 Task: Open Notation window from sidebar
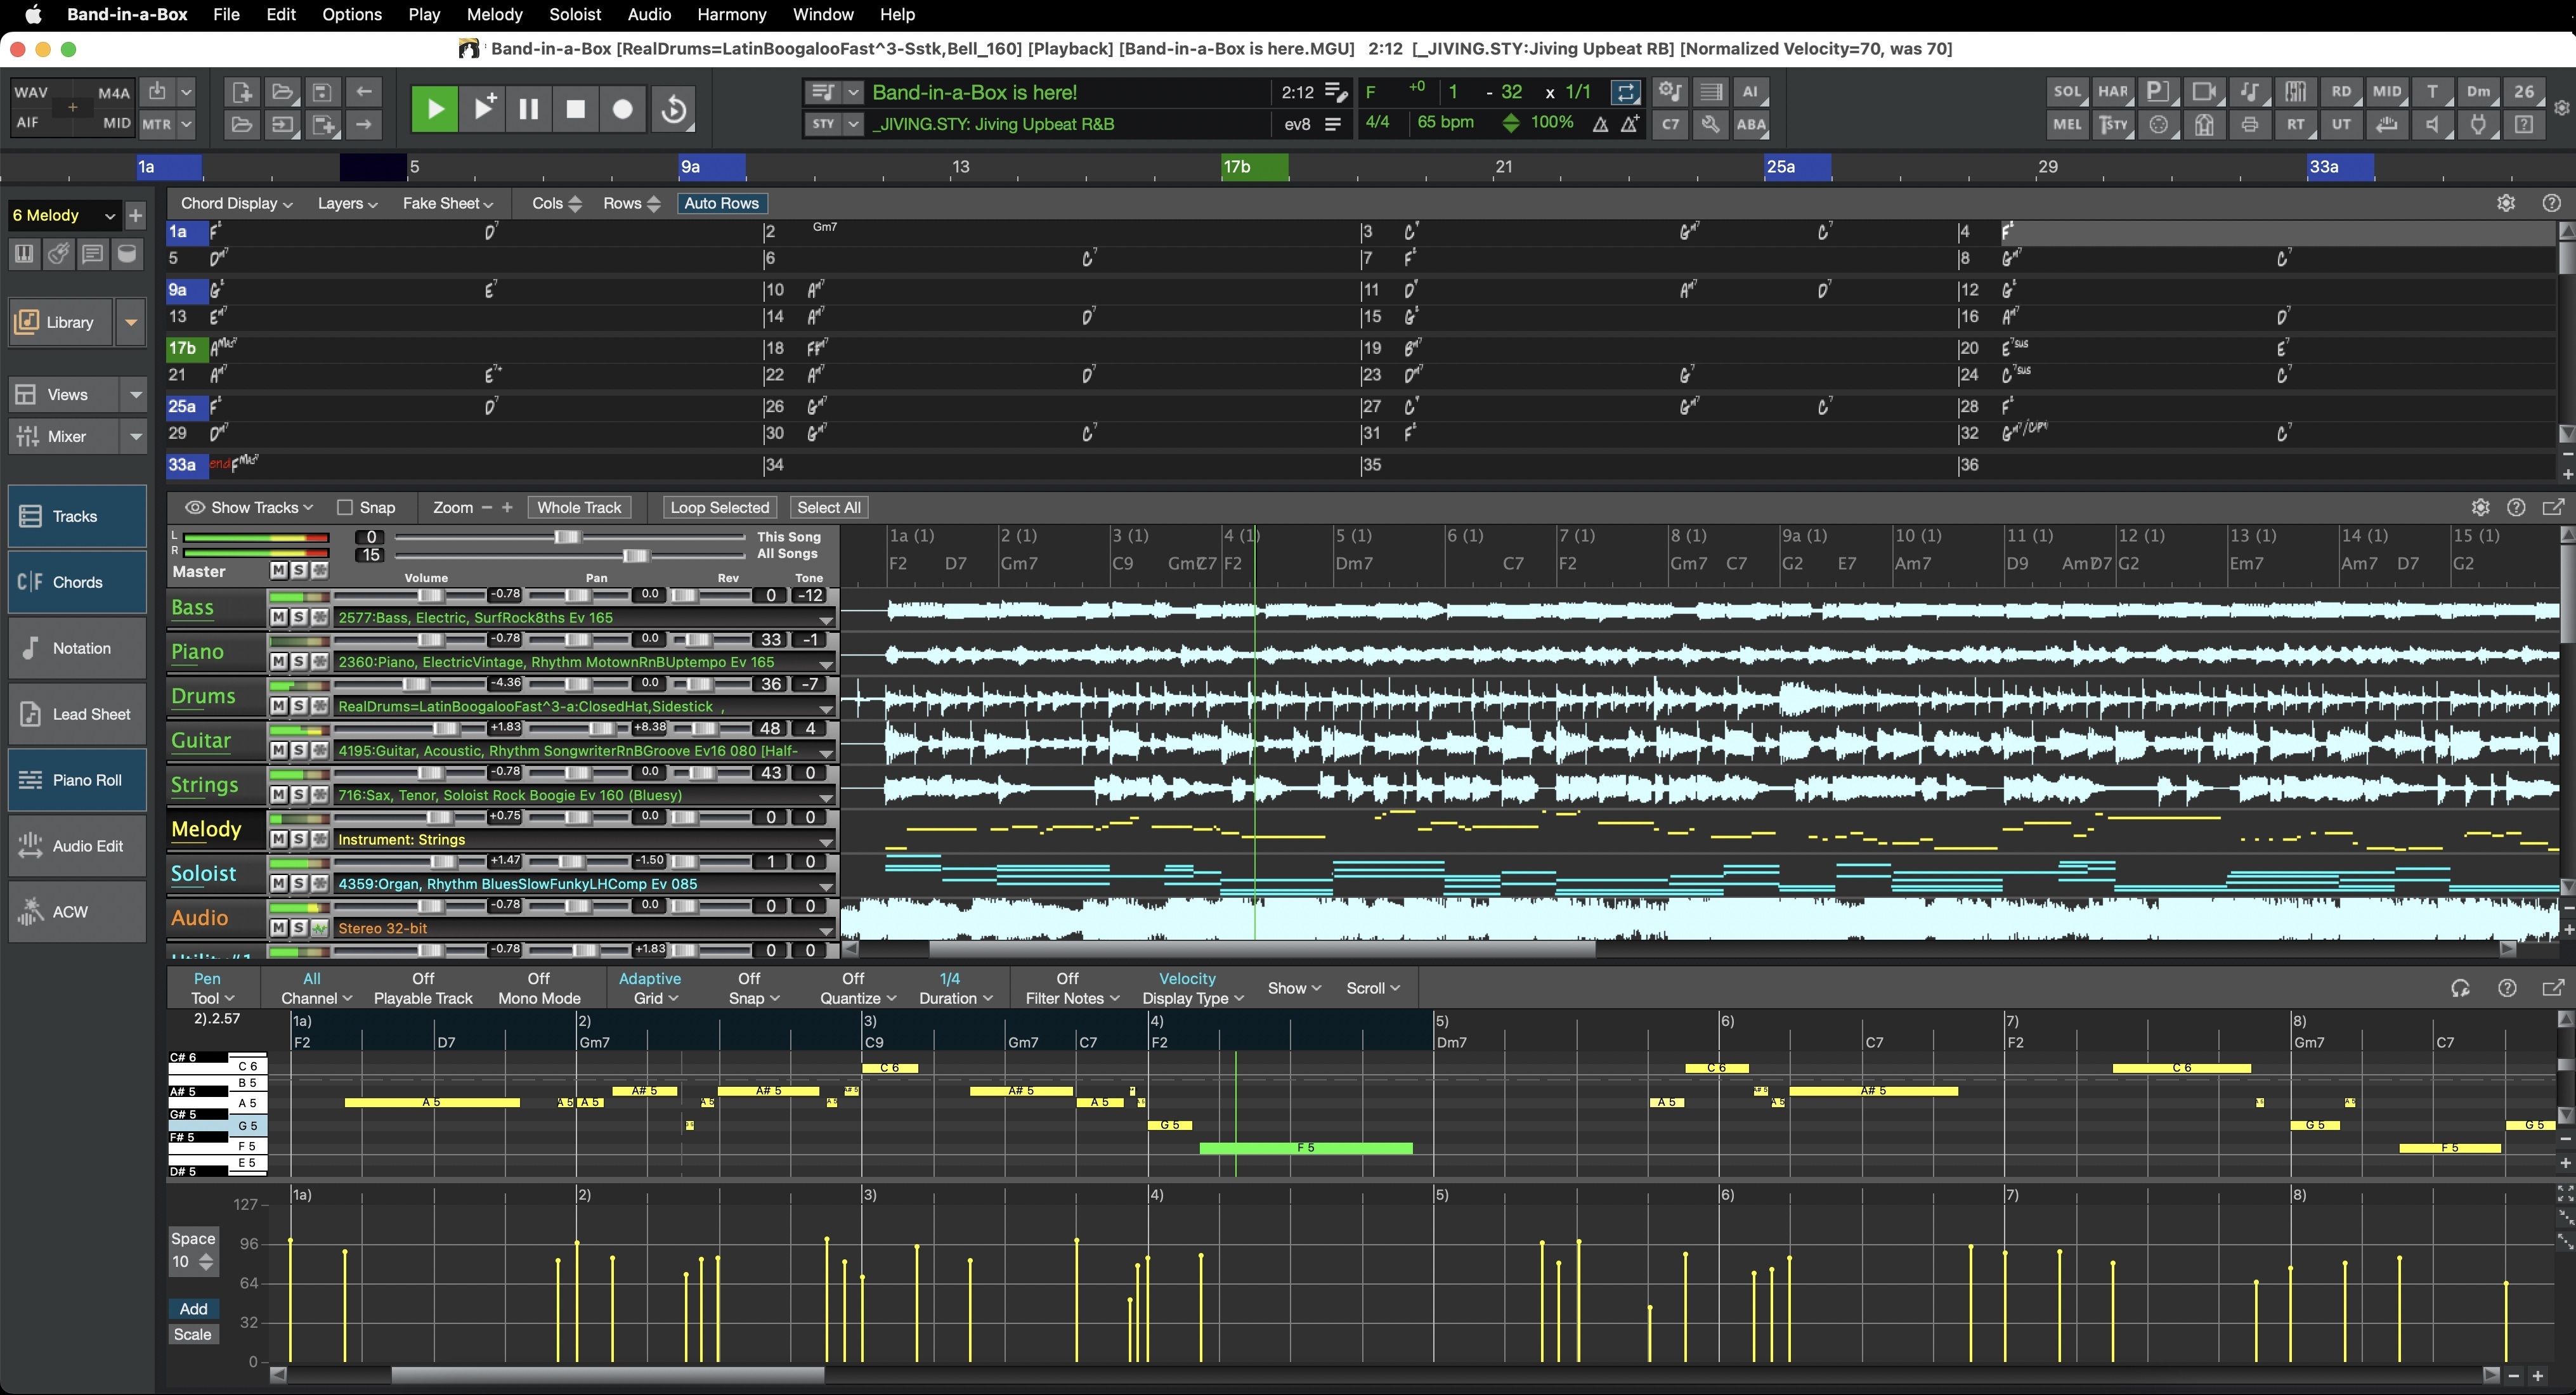pyautogui.click(x=77, y=648)
